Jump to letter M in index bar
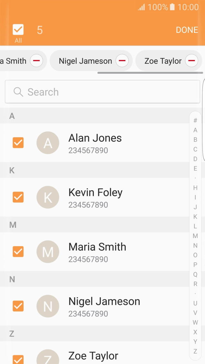205x364 pixels. [x=195, y=236]
